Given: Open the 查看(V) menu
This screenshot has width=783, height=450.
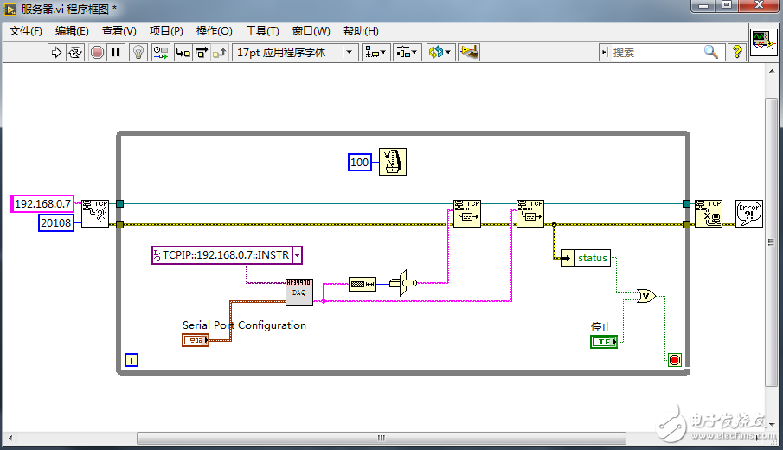Looking at the screenshot, I should pyautogui.click(x=119, y=31).
